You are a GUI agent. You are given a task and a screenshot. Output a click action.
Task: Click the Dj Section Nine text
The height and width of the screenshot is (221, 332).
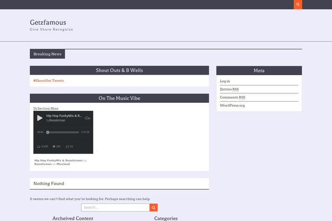tap(46, 108)
